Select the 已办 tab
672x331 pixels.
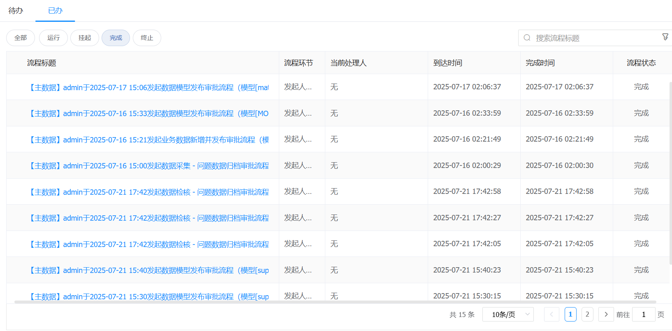(x=55, y=11)
